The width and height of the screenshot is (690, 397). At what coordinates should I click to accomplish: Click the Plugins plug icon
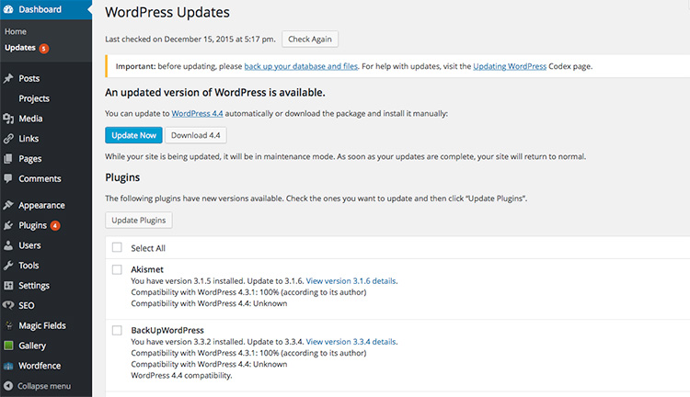point(8,225)
